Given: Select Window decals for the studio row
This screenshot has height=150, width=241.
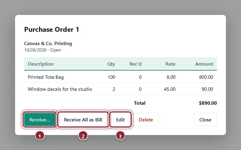Looking at the screenshot, I should pos(120,89).
